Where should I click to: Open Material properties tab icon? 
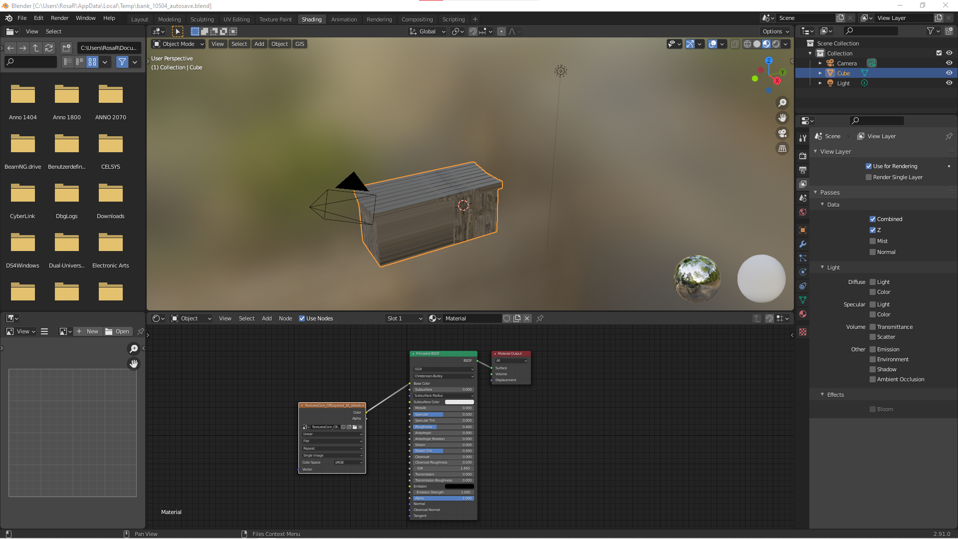coord(803,314)
